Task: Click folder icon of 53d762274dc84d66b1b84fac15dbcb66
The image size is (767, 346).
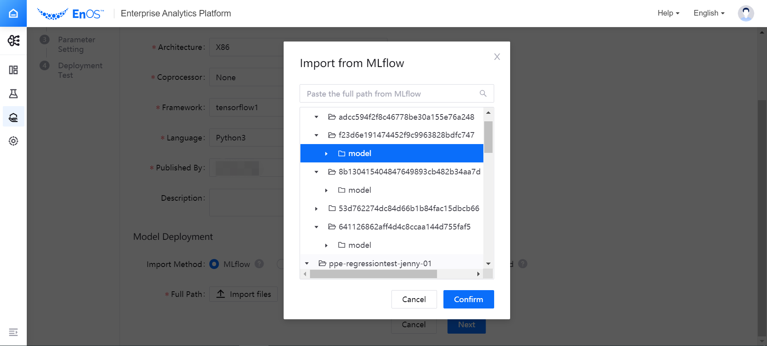Action: (332, 208)
